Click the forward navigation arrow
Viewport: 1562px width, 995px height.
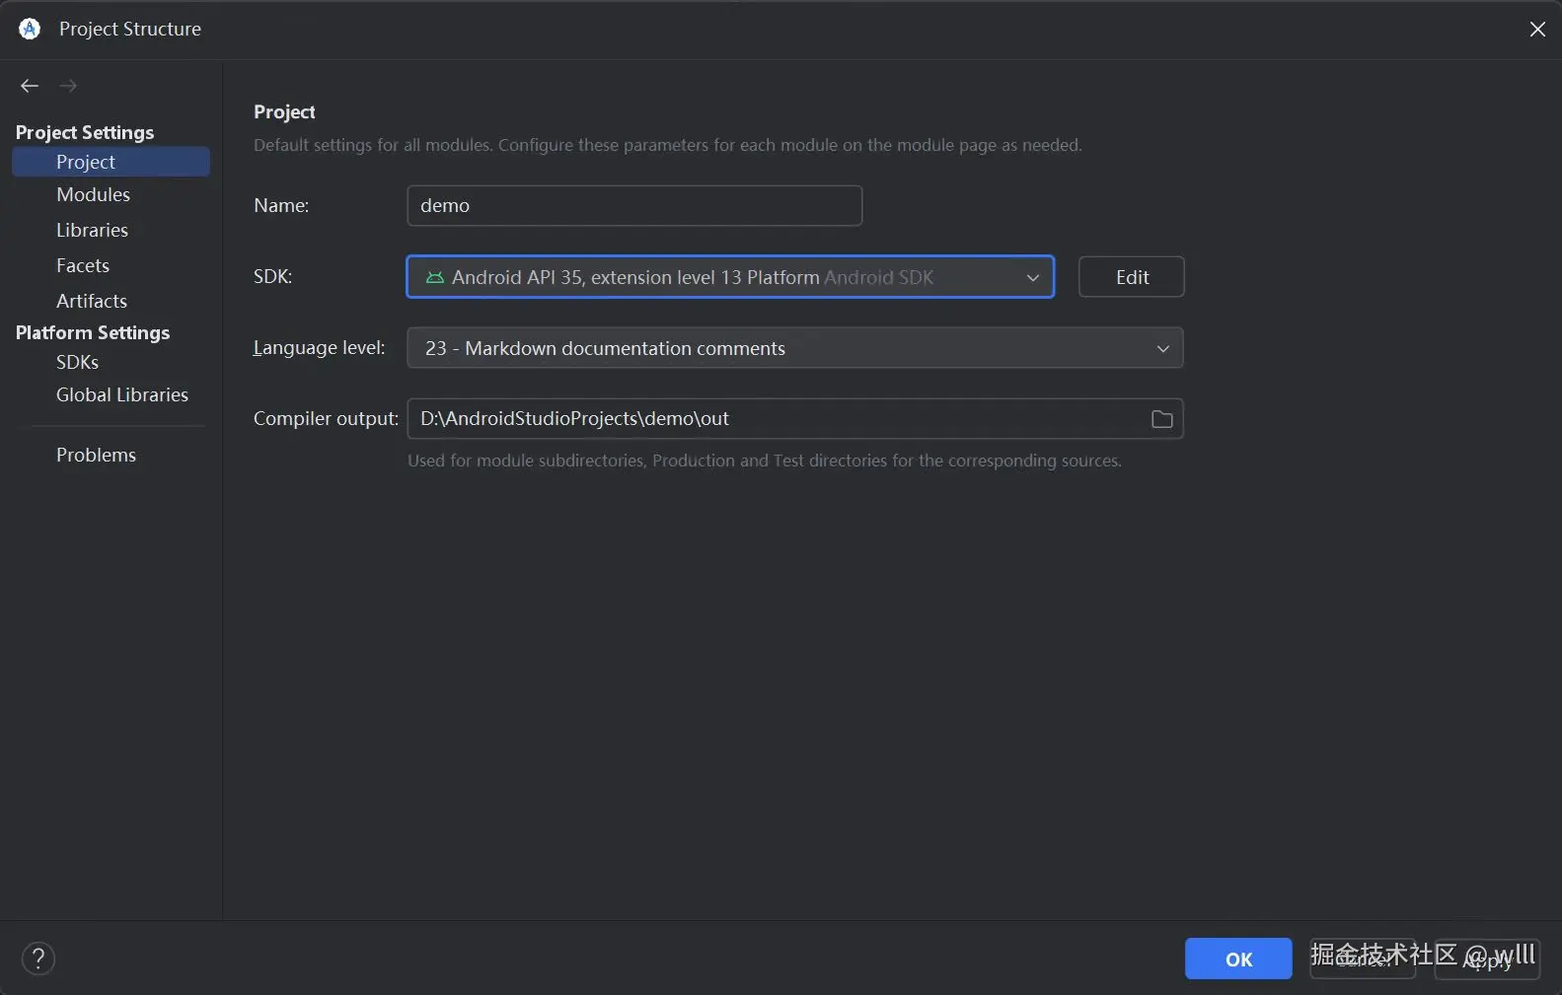pyautogui.click(x=68, y=86)
